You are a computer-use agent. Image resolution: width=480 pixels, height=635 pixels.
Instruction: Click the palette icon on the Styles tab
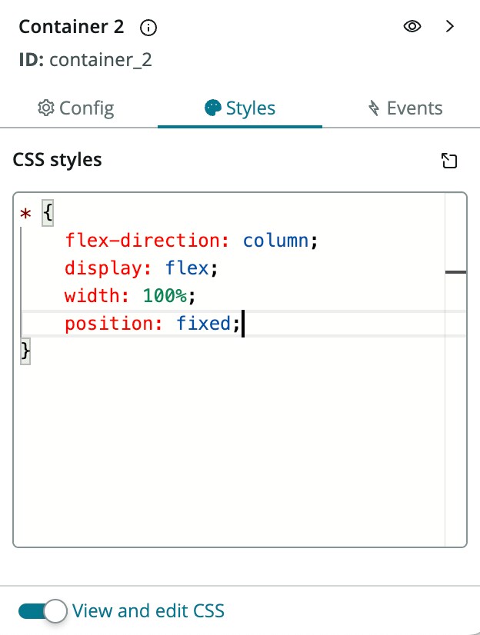pyautogui.click(x=212, y=108)
